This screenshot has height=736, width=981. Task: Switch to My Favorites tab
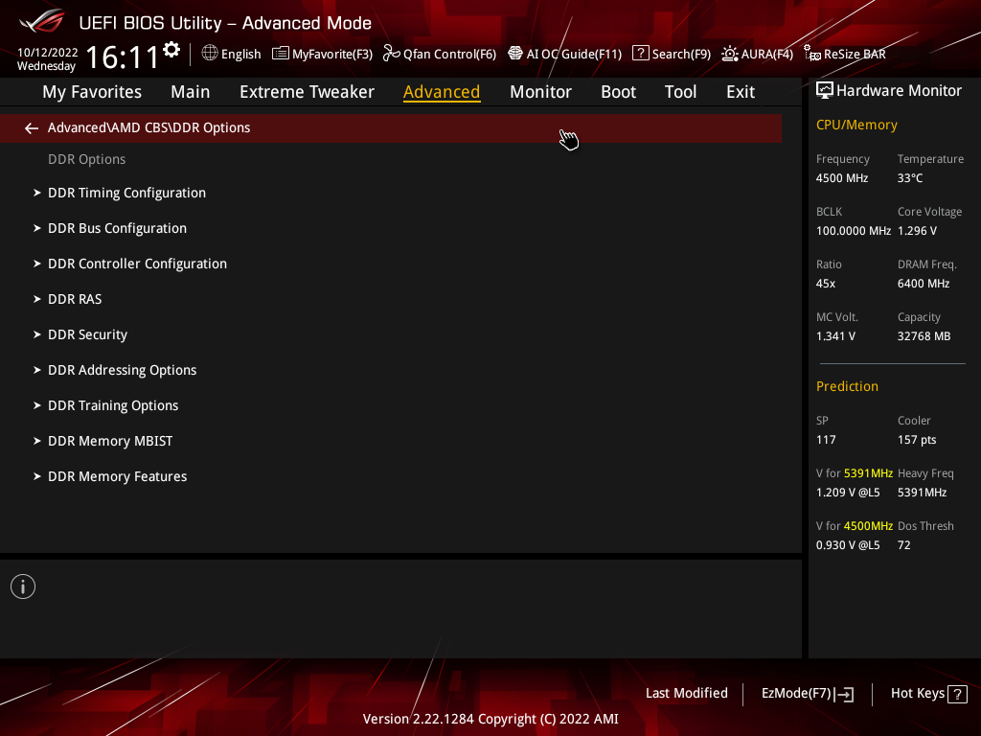pyautogui.click(x=92, y=92)
